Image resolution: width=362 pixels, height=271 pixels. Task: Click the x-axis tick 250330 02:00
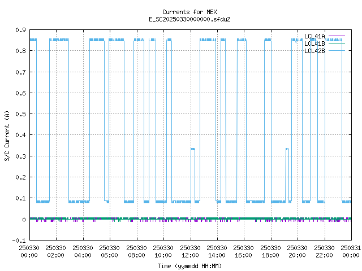click(55, 252)
